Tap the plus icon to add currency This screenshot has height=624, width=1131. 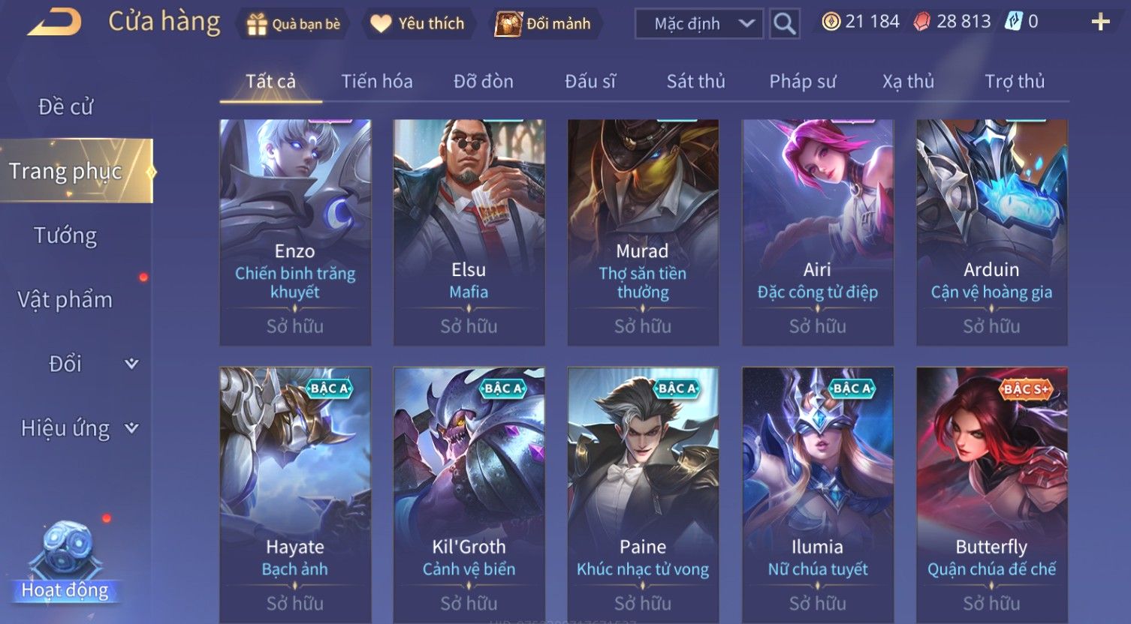click(1100, 22)
